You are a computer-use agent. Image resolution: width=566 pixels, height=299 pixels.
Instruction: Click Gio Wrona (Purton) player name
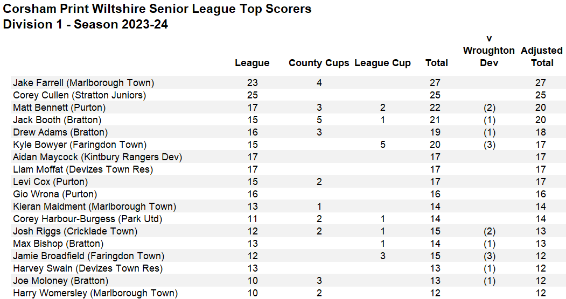click(x=55, y=194)
